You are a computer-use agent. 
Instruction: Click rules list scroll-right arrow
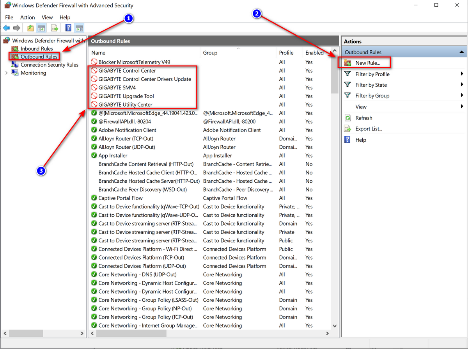(327, 333)
